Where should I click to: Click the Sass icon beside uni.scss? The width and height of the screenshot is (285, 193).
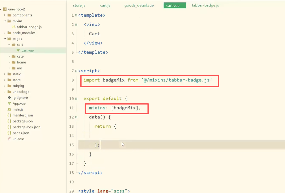(9, 139)
